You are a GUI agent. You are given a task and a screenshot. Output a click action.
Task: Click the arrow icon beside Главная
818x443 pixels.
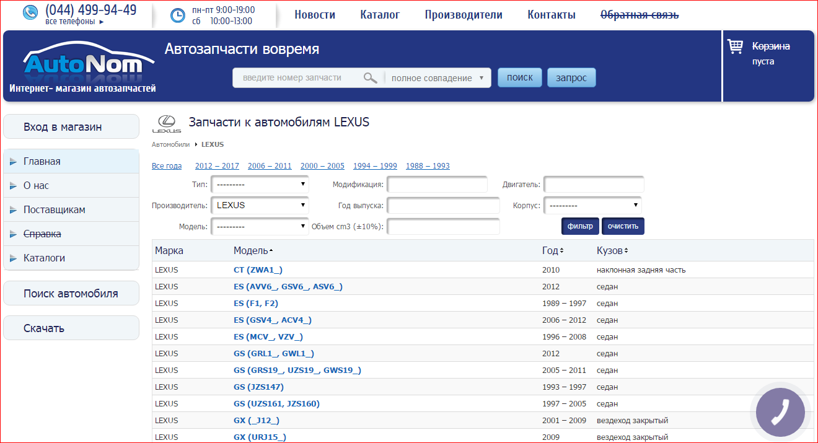[x=14, y=162]
